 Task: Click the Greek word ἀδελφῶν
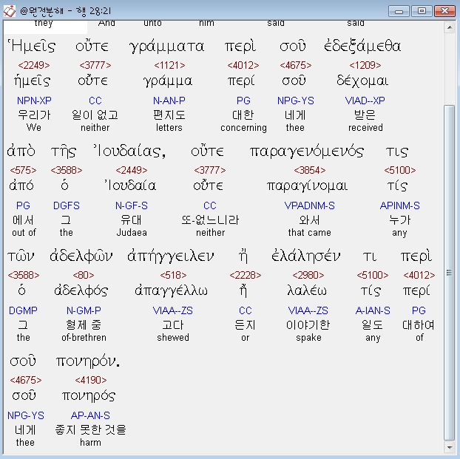pyautogui.click(x=81, y=256)
